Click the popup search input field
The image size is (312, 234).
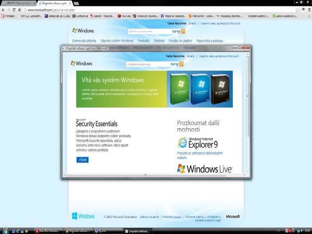pyautogui.click(x=147, y=64)
